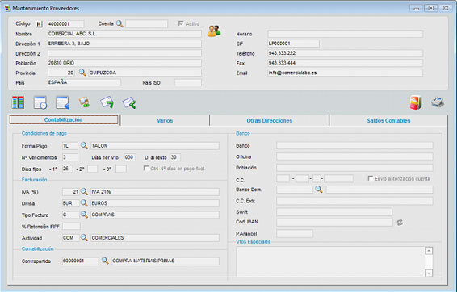457x292 pixels.
Task: Open the Cuenta search magnifier
Action: (x=119, y=24)
